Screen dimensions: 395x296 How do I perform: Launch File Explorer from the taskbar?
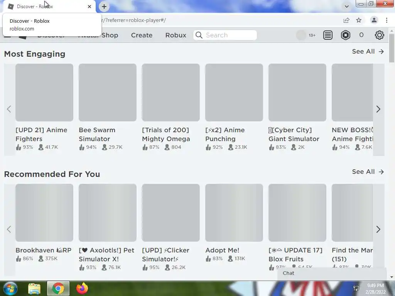pos(34,288)
